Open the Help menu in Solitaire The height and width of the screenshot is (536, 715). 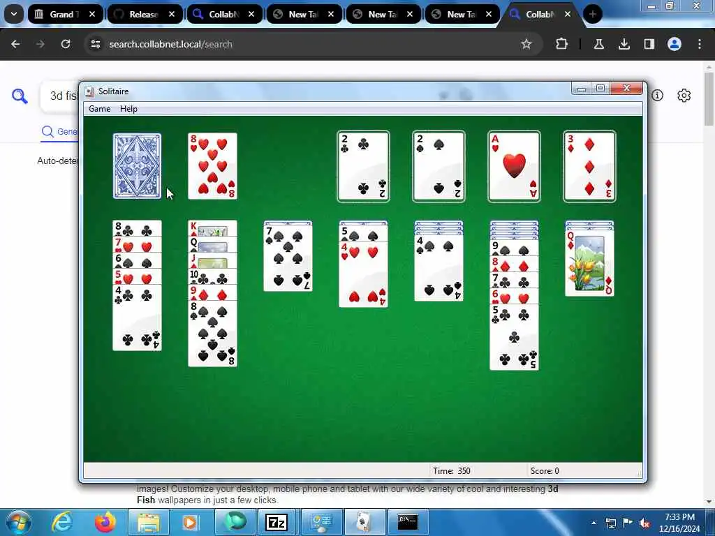[128, 109]
